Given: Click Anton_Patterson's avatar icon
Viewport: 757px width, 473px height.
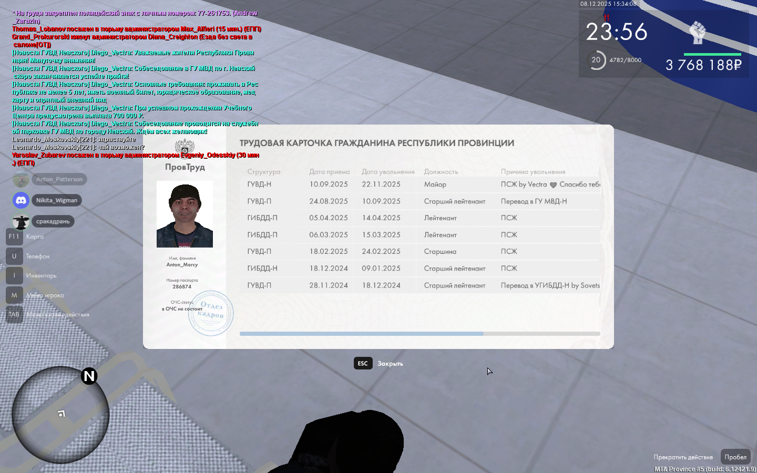Looking at the screenshot, I should [21, 179].
